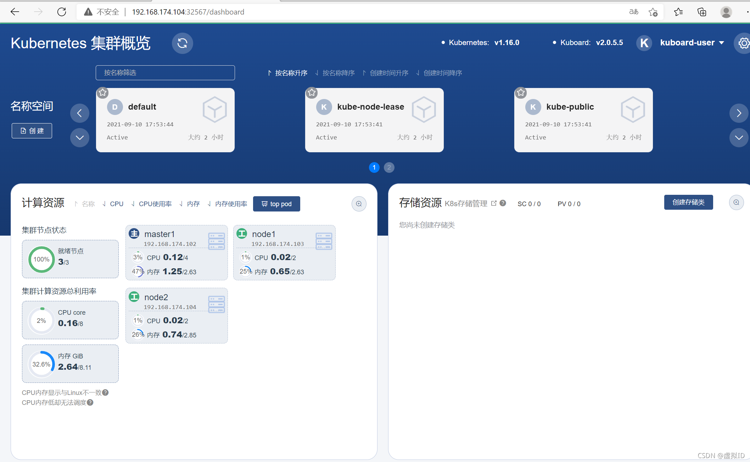
Task: Click the cluster refresh icon next to the title
Action: click(182, 43)
